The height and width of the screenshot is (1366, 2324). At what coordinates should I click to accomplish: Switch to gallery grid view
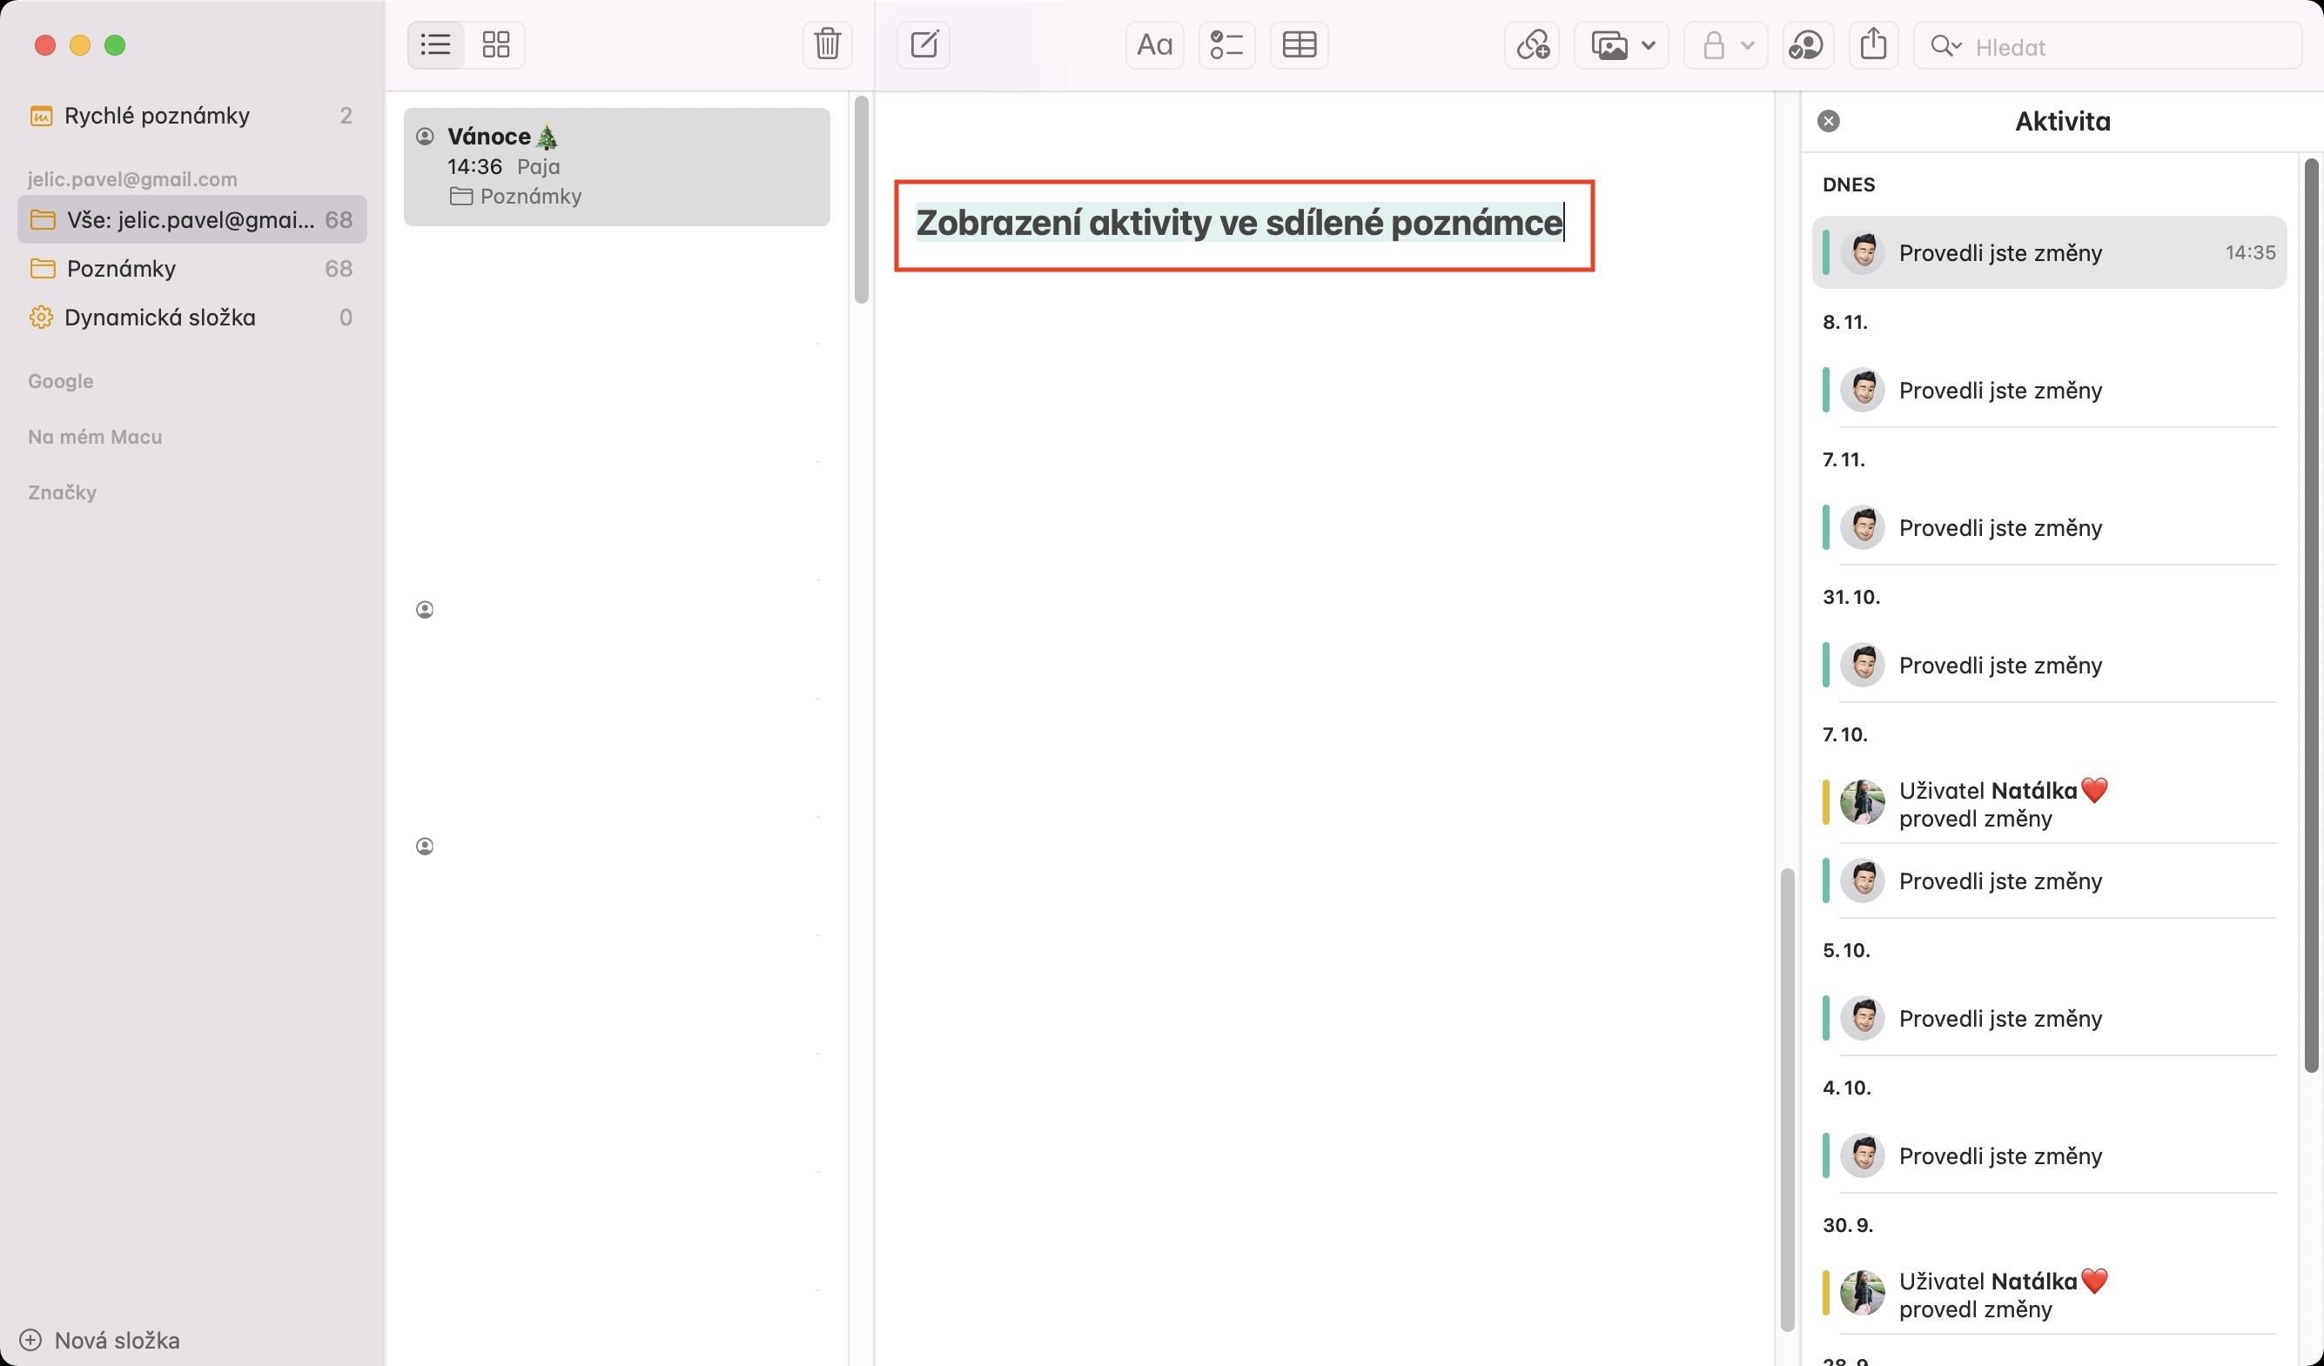pos(496,44)
